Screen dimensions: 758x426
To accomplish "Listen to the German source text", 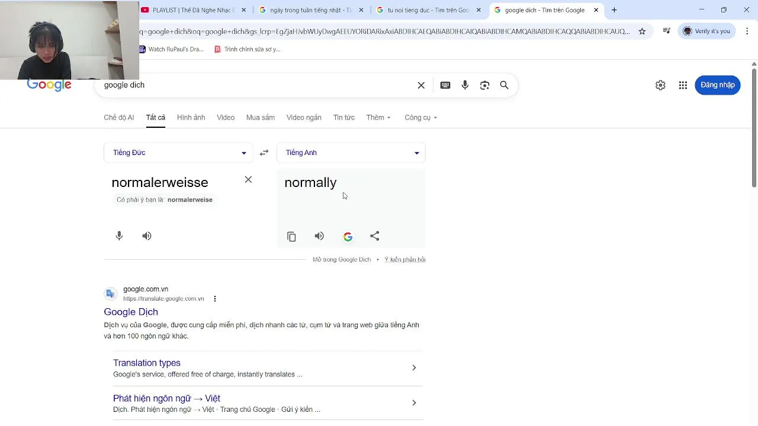I will (147, 236).
